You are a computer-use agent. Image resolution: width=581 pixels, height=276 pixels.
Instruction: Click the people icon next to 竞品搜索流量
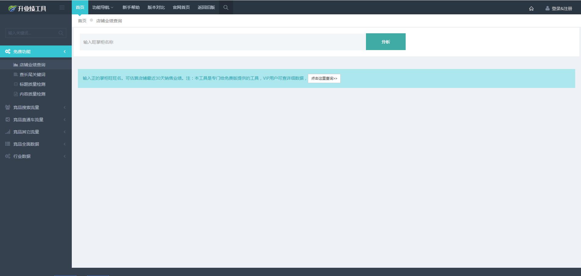(7, 107)
